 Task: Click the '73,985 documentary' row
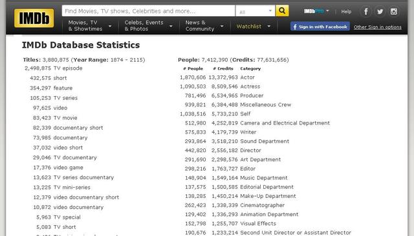[x=60, y=137]
